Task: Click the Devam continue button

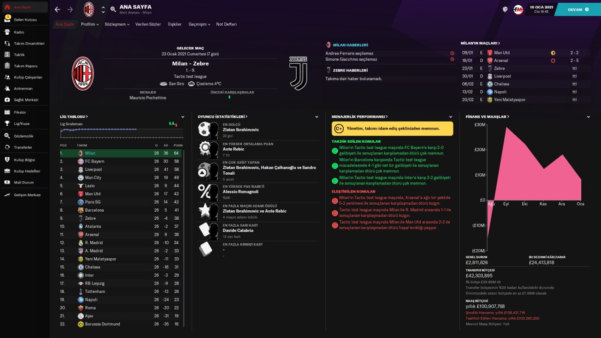Action: pyautogui.click(x=578, y=9)
